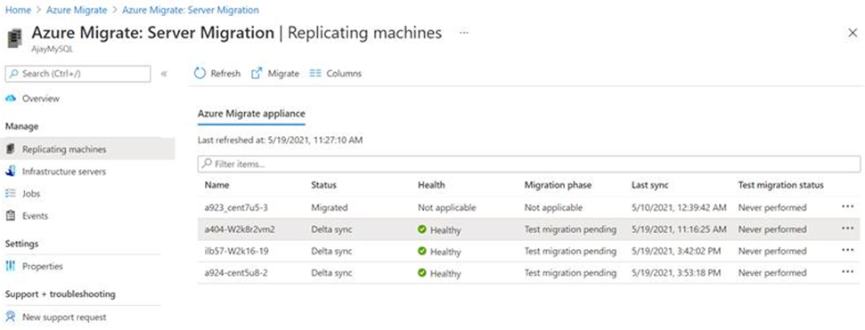Open more options for a404-W2k8r2vm2 row
This screenshot has width=865, height=330.
(847, 229)
